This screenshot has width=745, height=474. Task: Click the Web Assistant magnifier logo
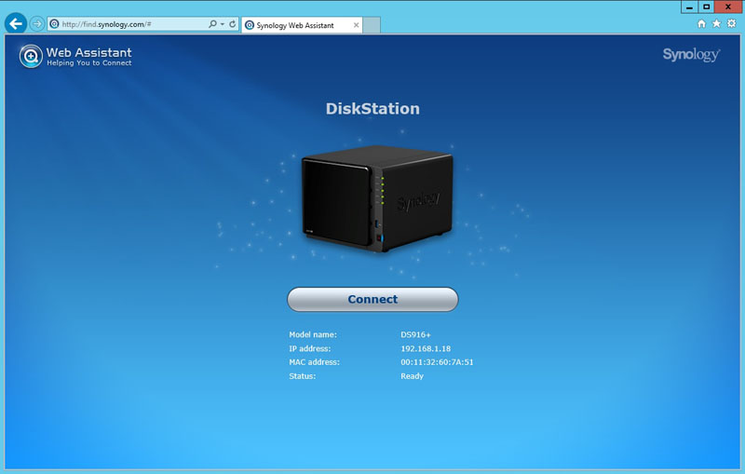(31, 56)
